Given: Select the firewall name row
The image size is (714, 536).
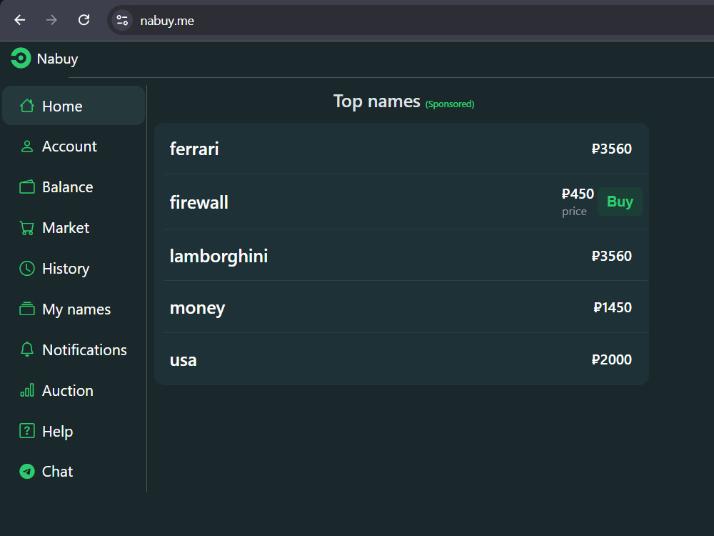Looking at the screenshot, I should click(401, 202).
